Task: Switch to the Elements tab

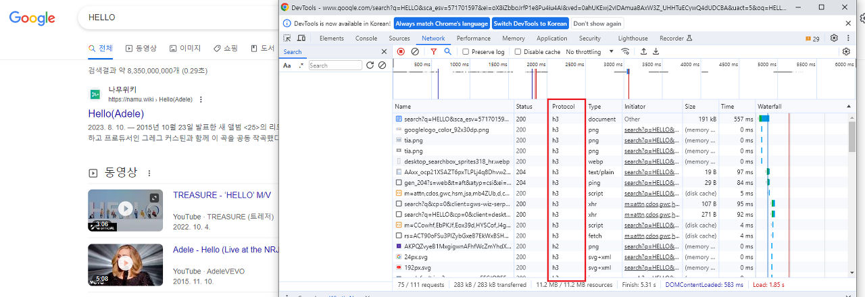Action: click(x=332, y=38)
